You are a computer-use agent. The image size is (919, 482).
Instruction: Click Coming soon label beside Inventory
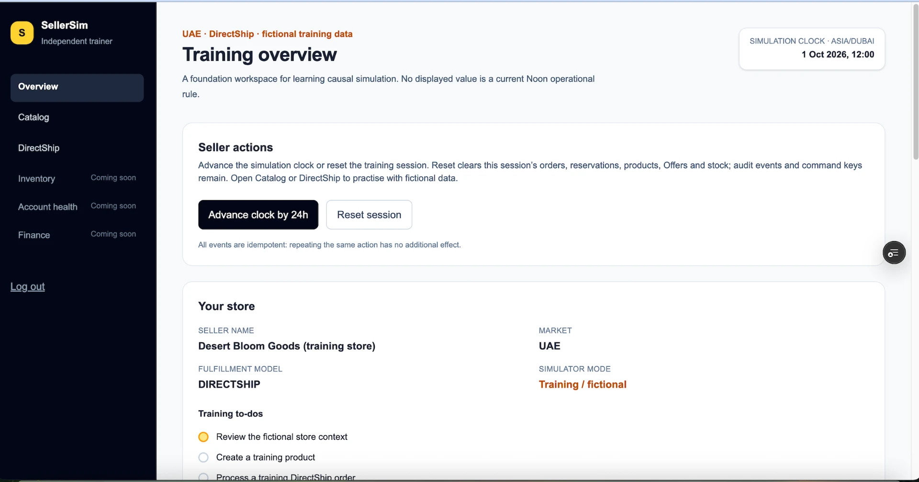113,177
